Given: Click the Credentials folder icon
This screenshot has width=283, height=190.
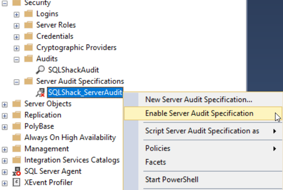Looking at the screenshot, I should tap(29, 36).
